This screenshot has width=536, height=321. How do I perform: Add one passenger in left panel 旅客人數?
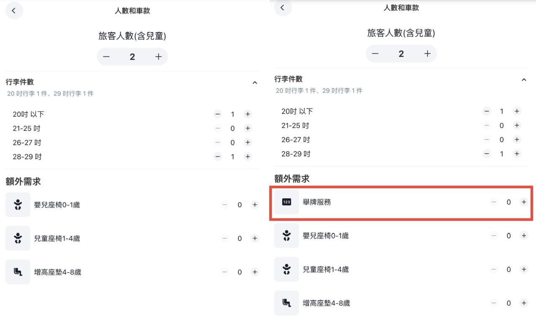click(158, 57)
